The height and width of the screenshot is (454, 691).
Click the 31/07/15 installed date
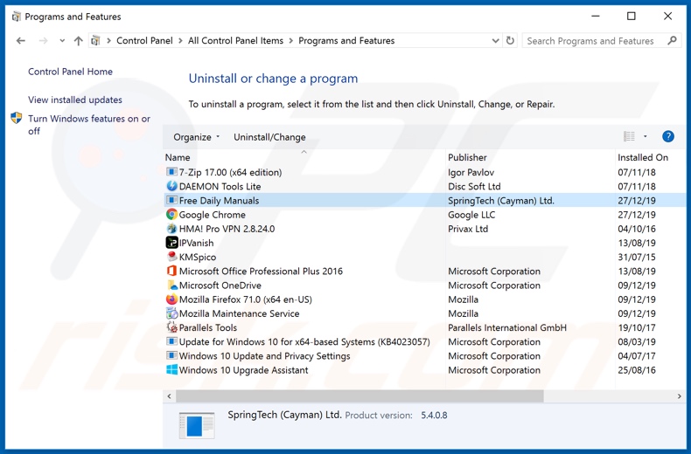click(x=637, y=257)
